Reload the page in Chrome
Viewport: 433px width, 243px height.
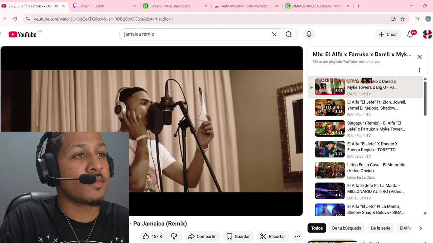[x=15, y=19]
